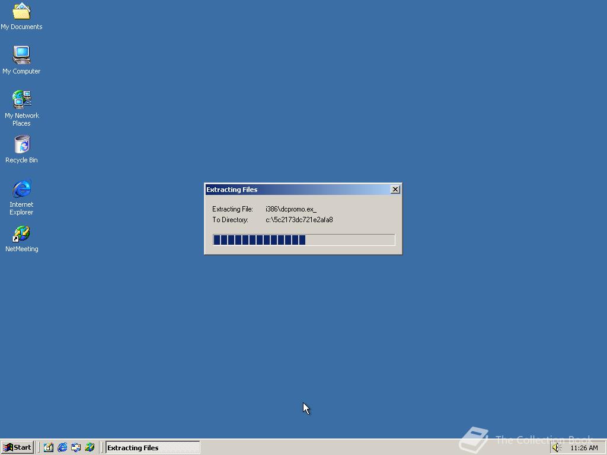
Task: Click the extraction progress bar
Action: [304, 240]
